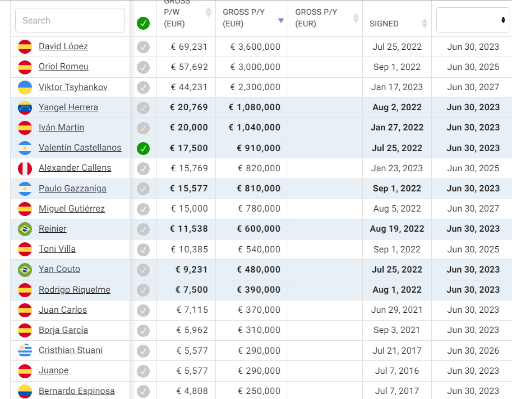Open Miguel Gutiérrez's player link
This screenshot has width=512, height=399.
72,209
